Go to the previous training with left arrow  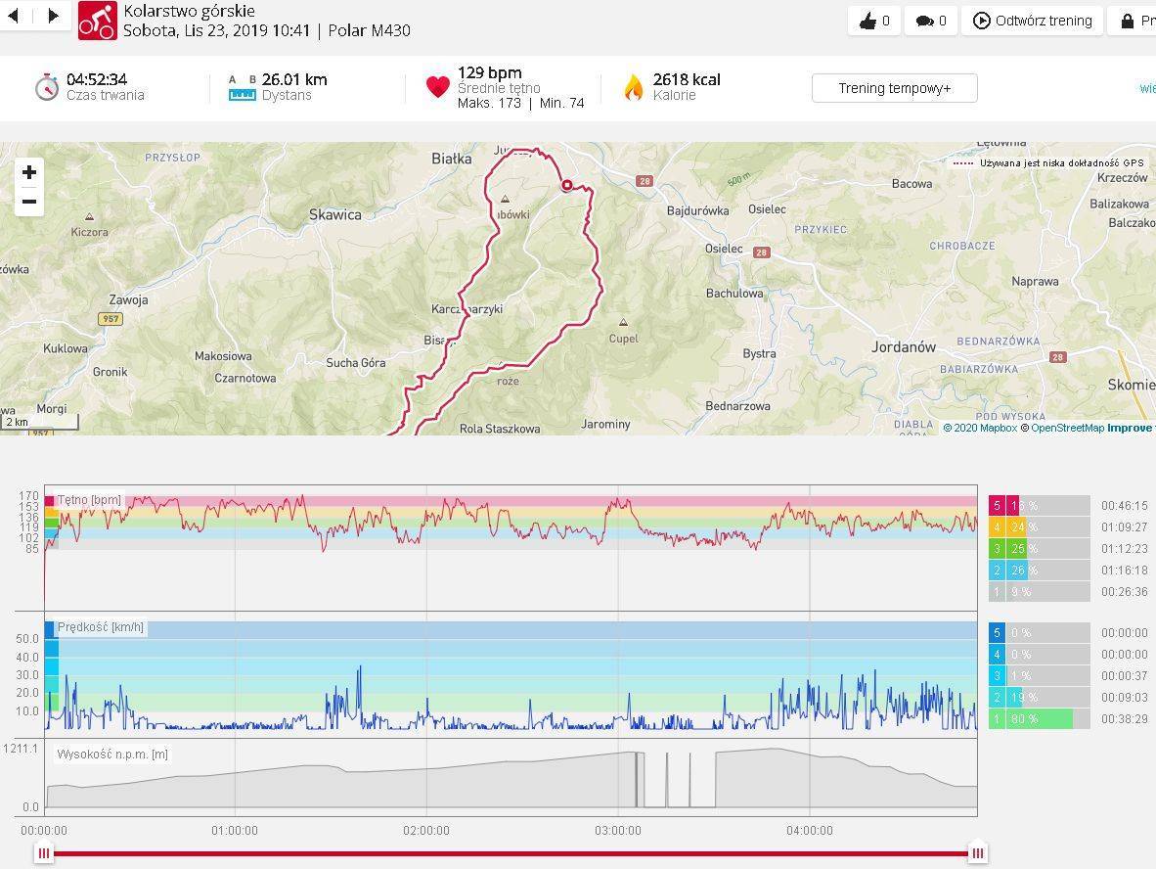(x=14, y=16)
